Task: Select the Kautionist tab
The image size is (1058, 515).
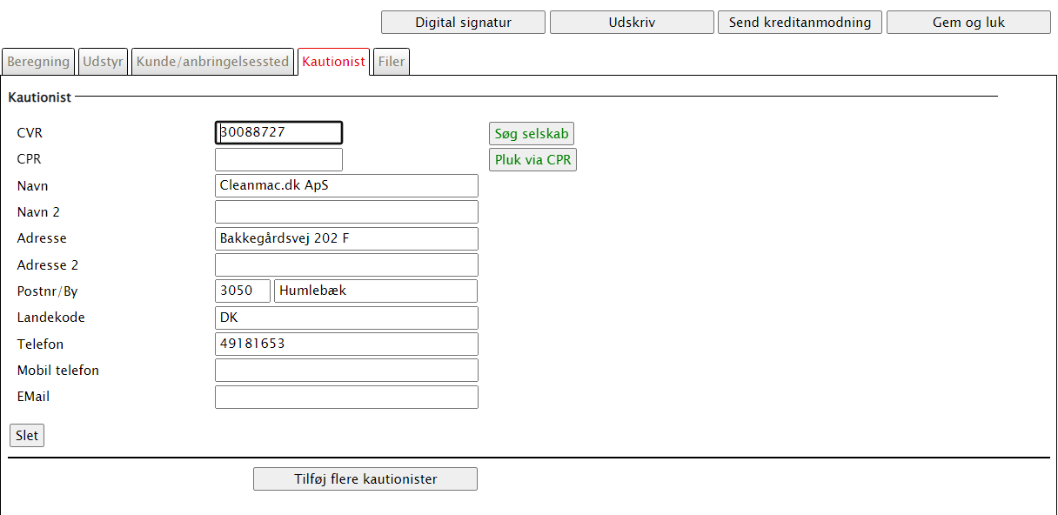Action: 333,62
